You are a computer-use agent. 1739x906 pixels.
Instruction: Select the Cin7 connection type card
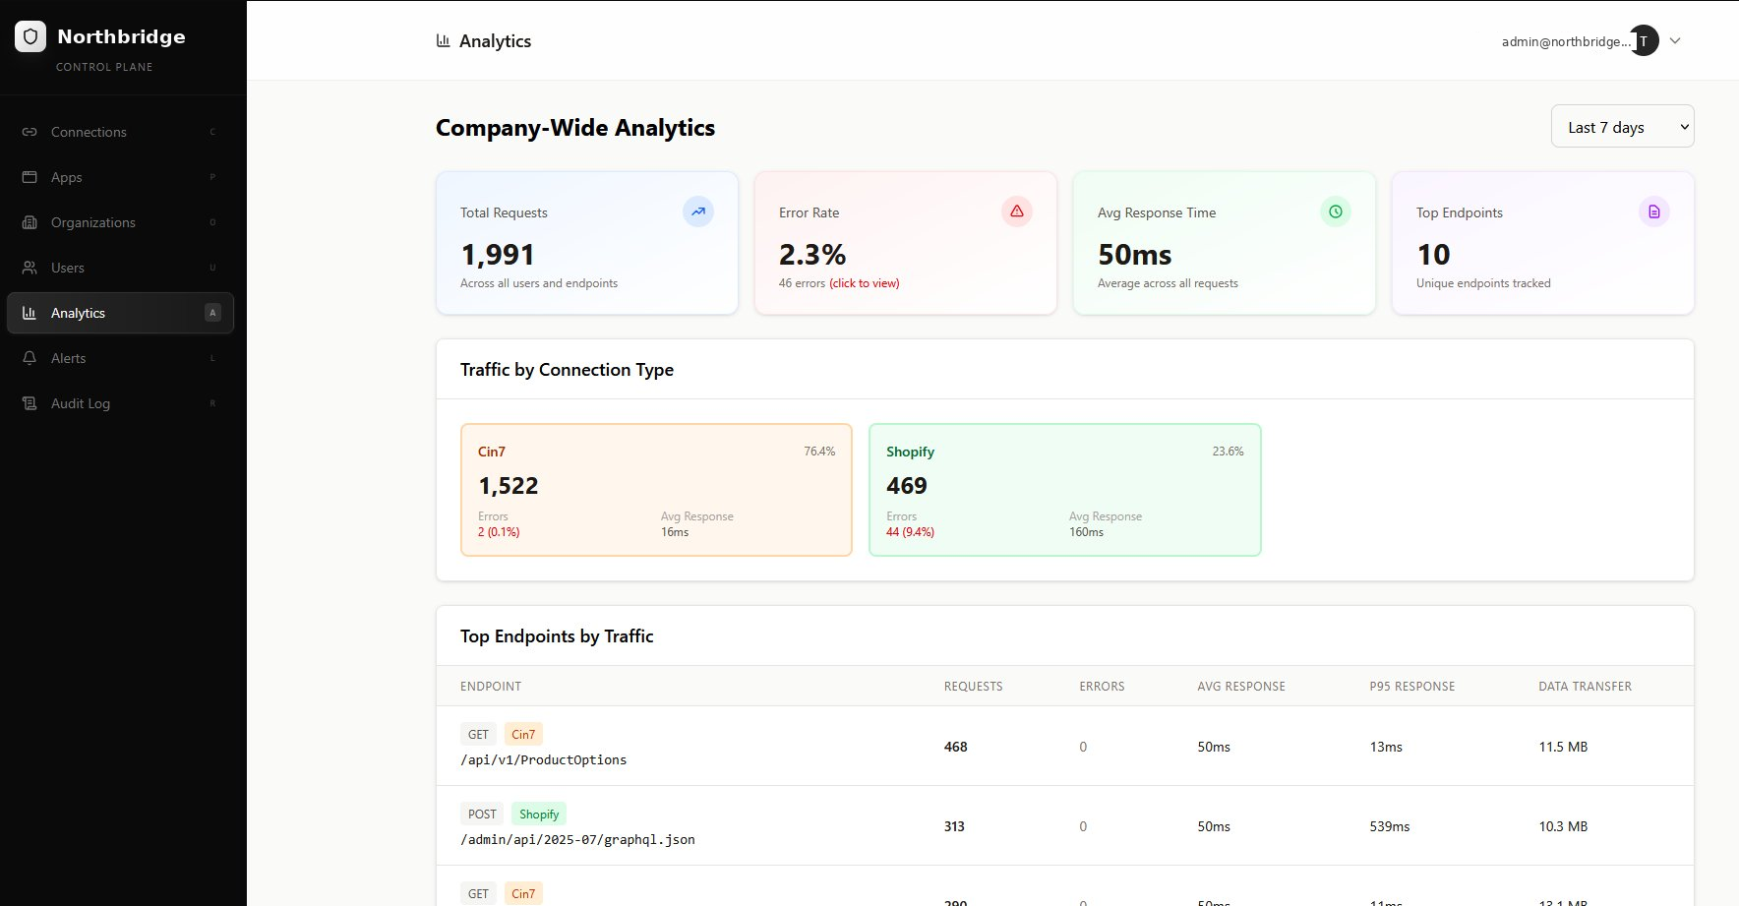(656, 490)
